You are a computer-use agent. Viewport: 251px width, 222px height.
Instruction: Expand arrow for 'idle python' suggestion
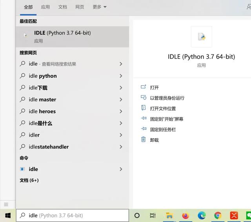(x=121, y=76)
